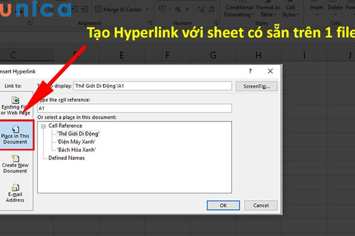The image size is (355, 236).
Task: Click OK to confirm hyperlink
Action: (x=223, y=205)
